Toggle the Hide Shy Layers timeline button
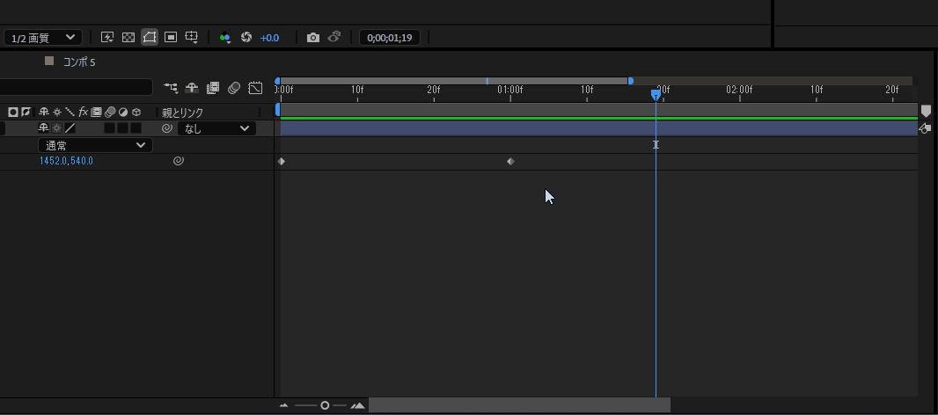 [x=192, y=88]
